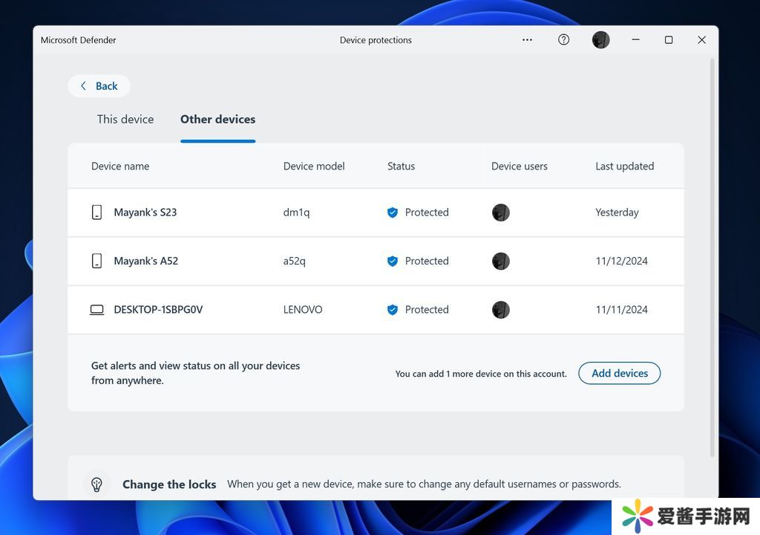This screenshot has width=760, height=535.
Task: Click the lightbulb tip icon
Action: point(96,484)
